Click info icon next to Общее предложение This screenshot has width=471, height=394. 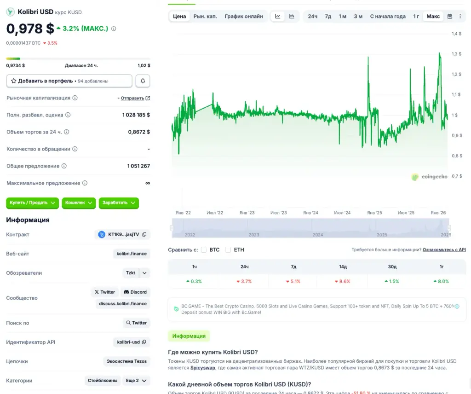tap(64, 166)
